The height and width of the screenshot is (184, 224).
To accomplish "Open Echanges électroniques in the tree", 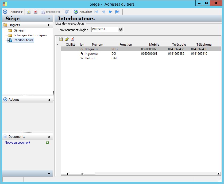I will pos(30,35).
